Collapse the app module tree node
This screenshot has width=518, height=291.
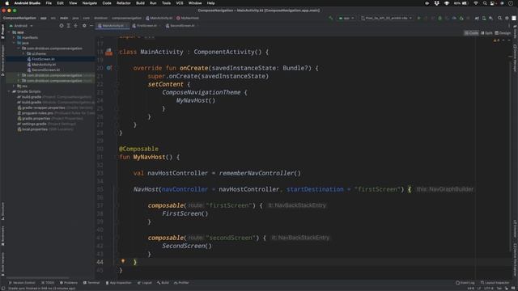tap(9, 32)
